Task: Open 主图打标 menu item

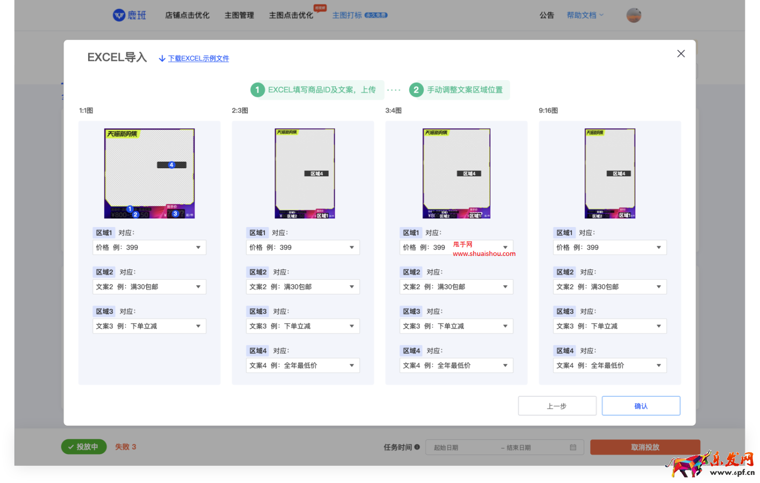Action: click(x=347, y=15)
